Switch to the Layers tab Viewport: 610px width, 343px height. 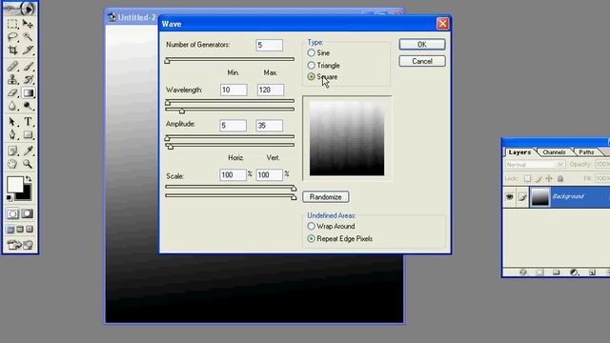pos(519,152)
